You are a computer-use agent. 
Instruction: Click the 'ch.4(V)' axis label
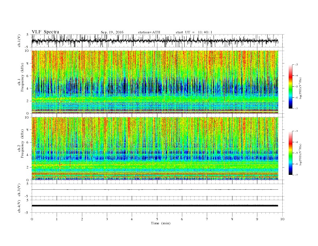(x=19, y=206)
